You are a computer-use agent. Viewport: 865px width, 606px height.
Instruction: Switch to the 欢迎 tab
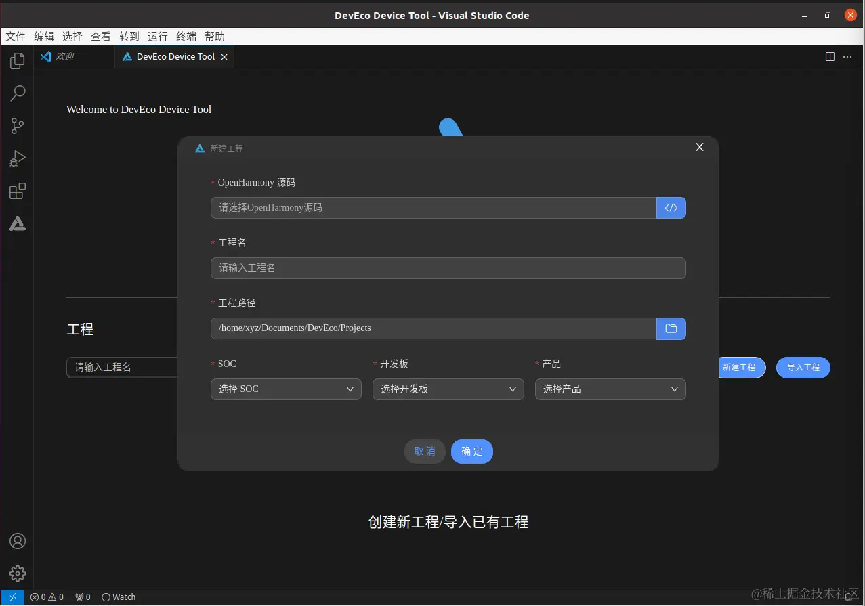[x=74, y=57]
